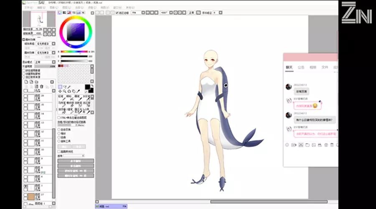376x209 pixels.
Task: Select the magic wand tool
Action: click(69, 87)
